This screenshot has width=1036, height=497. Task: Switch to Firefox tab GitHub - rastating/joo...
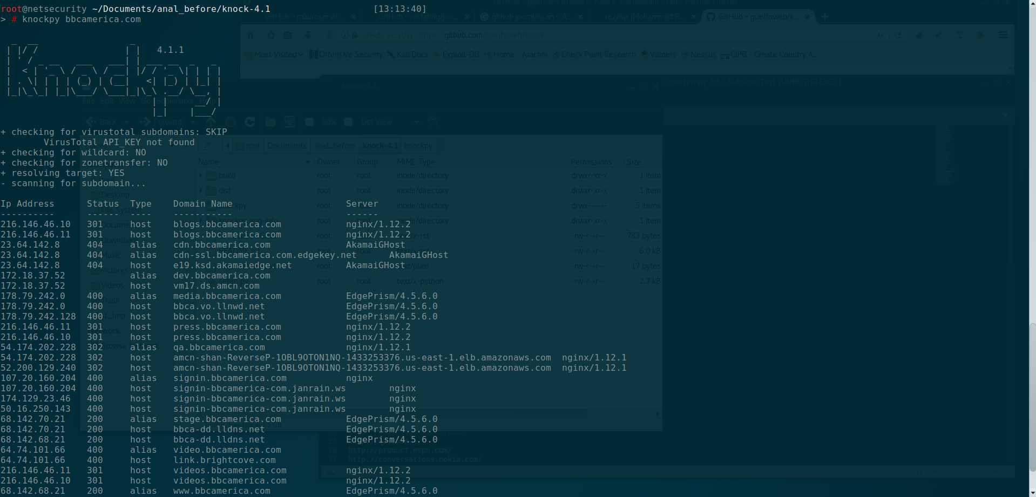tap(418, 17)
